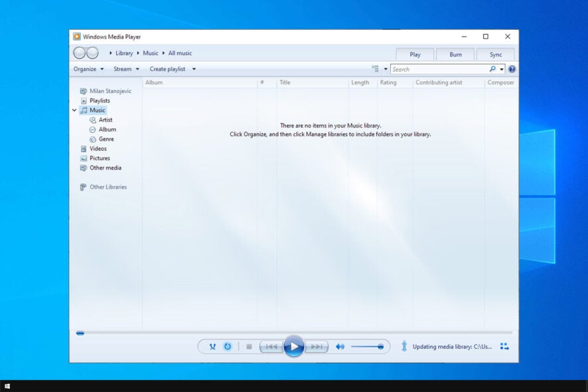Click Library in breadcrumb
The height and width of the screenshot is (392, 588).
124,53
